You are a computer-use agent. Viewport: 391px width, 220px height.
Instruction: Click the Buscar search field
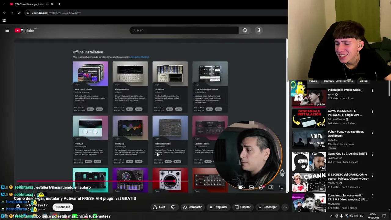184,30
